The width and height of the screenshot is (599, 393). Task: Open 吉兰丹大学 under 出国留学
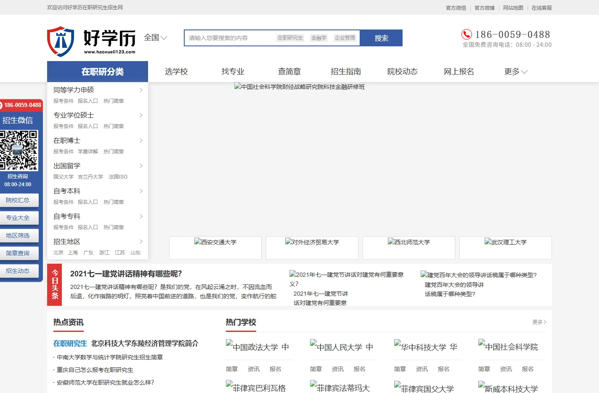(90, 177)
